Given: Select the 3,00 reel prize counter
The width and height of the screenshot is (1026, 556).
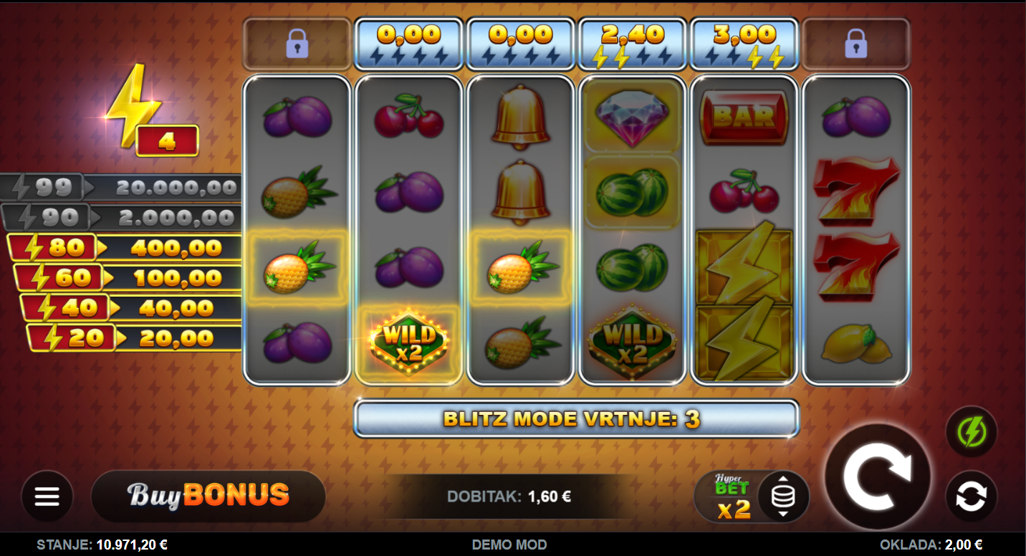Looking at the screenshot, I should pos(744,44).
